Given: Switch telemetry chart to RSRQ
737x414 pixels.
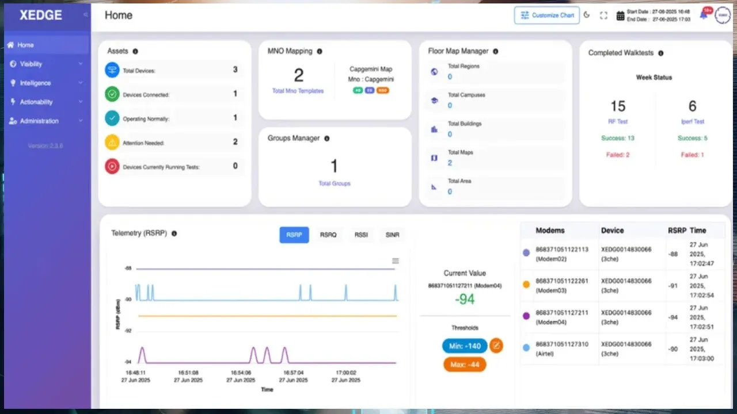Looking at the screenshot, I should pyautogui.click(x=328, y=235).
